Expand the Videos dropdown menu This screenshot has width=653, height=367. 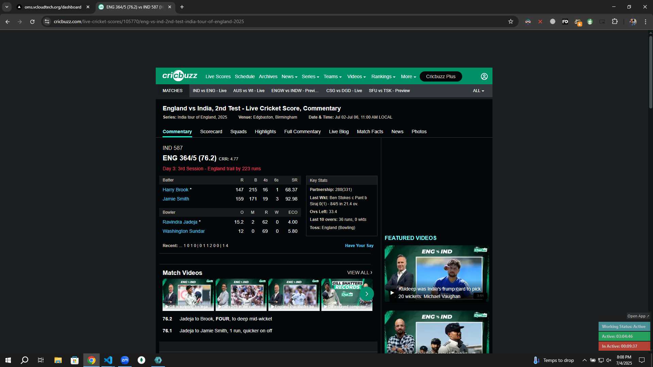click(356, 76)
